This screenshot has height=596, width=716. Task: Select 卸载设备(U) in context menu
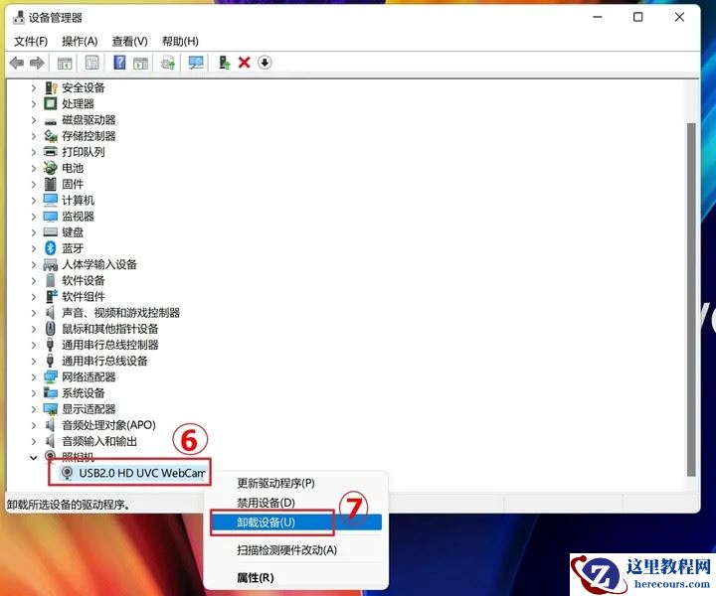(296, 522)
